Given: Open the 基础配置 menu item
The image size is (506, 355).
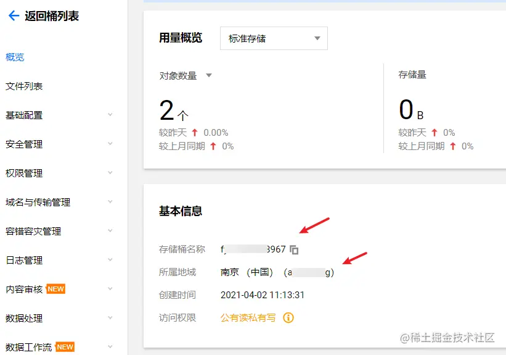Looking at the screenshot, I should point(24,115).
